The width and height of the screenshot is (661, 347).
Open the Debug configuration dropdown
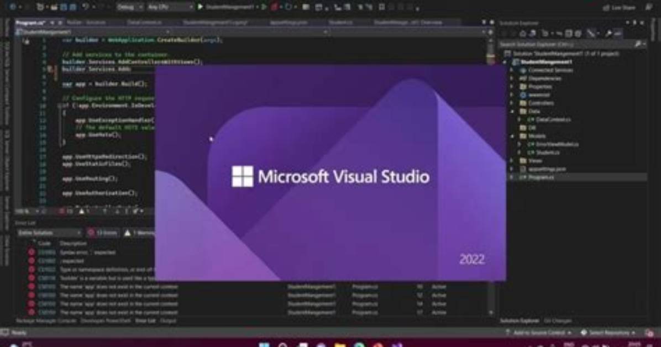tap(129, 7)
